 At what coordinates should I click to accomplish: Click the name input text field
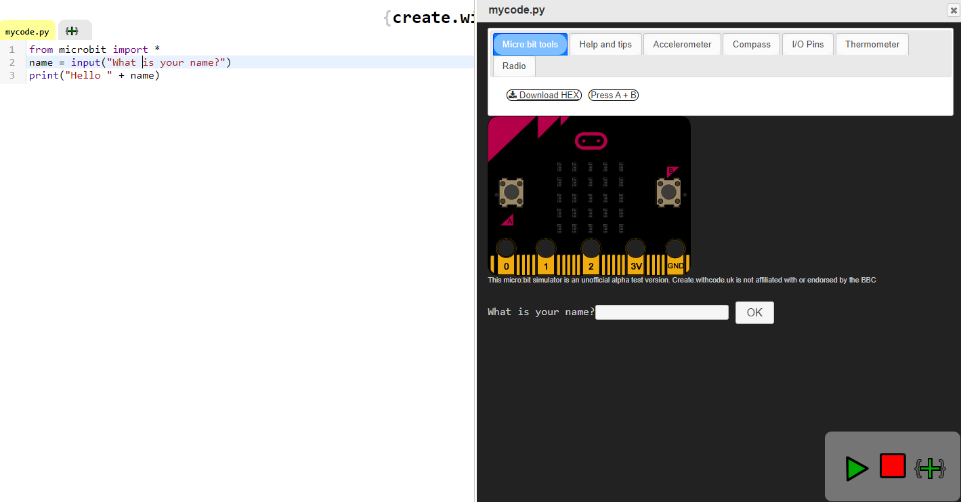(x=662, y=312)
